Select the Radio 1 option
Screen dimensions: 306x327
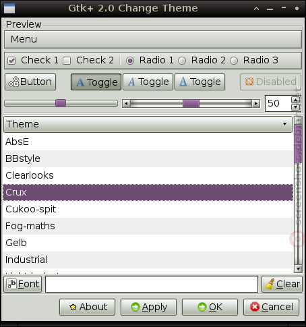pos(130,61)
